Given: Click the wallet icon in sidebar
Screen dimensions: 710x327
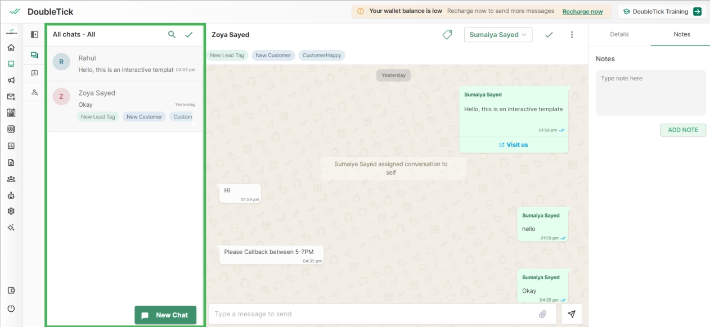Looking at the screenshot, I should pyautogui.click(x=11, y=290).
